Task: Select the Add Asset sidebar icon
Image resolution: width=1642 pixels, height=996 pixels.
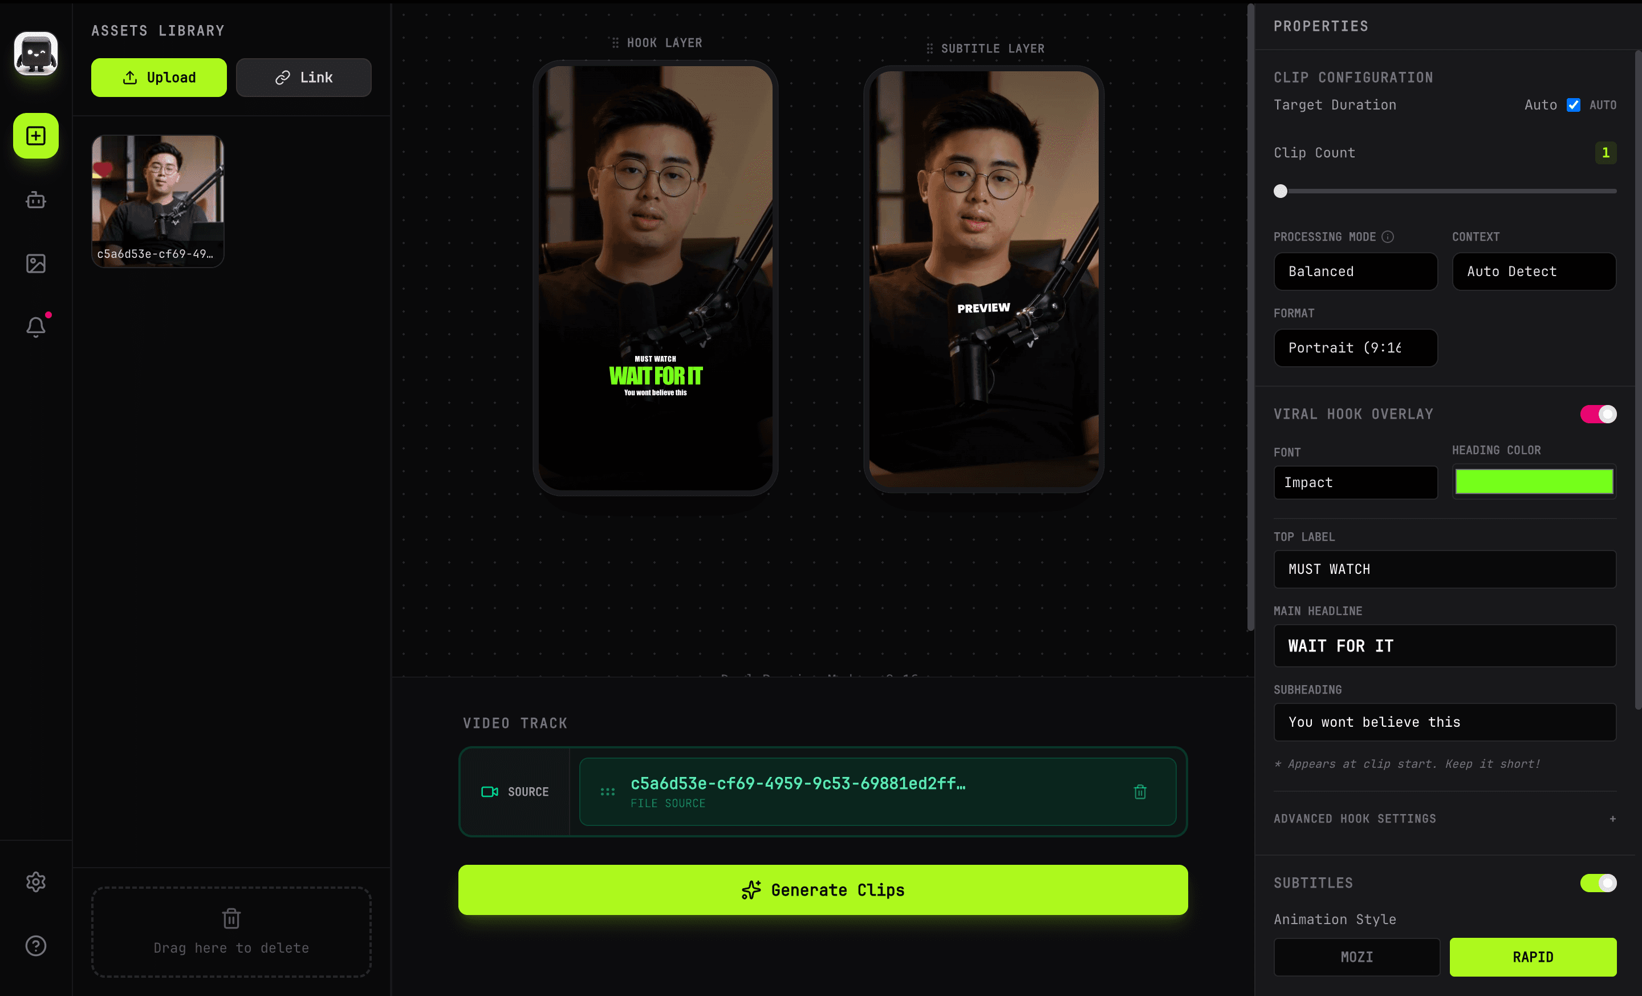Action: tap(35, 135)
